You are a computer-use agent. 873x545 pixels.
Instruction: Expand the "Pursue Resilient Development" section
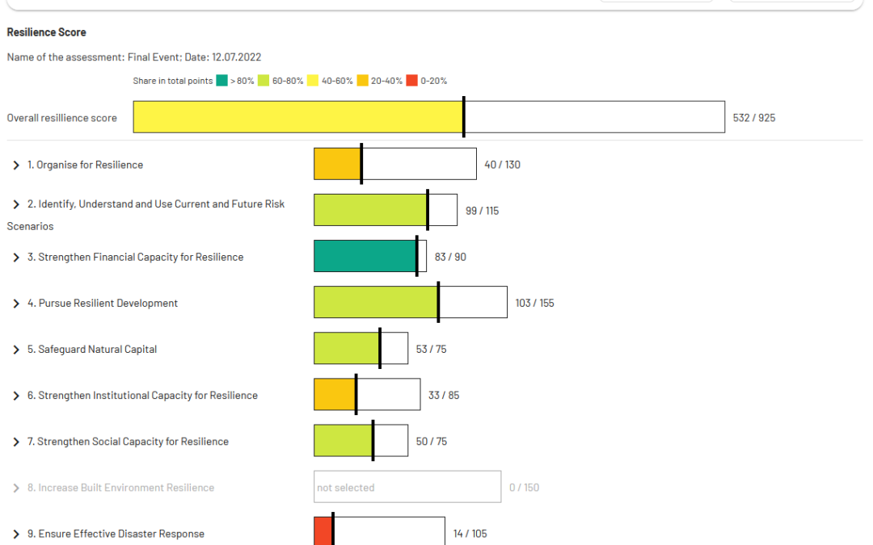(x=15, y=303)
